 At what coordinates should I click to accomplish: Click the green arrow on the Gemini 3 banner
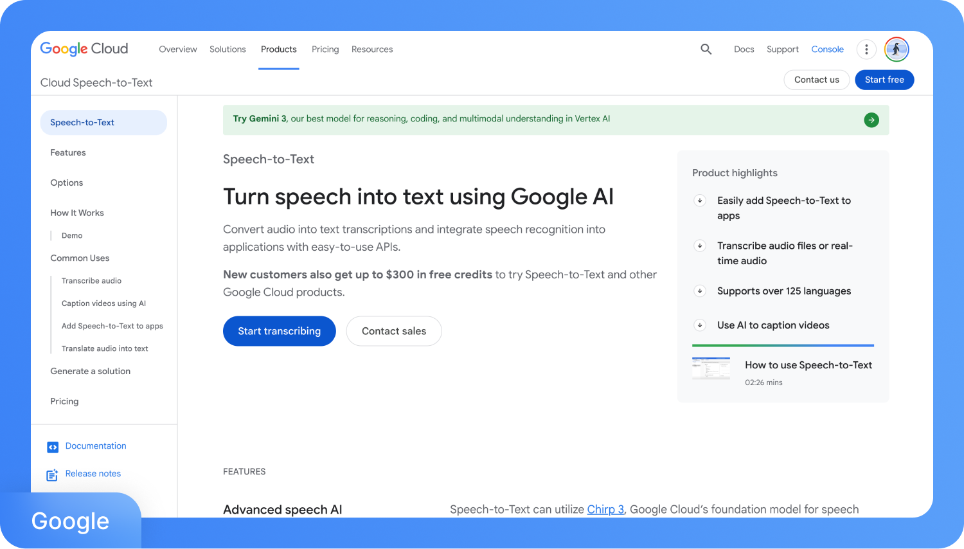(x=871, y=120)
